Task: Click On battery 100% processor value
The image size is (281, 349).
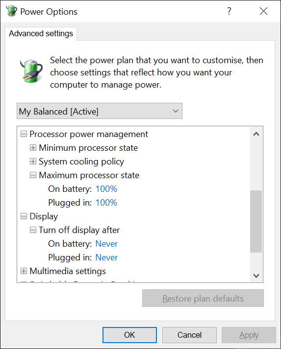Action: pos(106,189)
